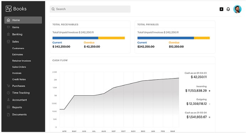Click opening cash amount under 01-04-23
This screenshot has width=246, height=133.
[x=199, y=77]
